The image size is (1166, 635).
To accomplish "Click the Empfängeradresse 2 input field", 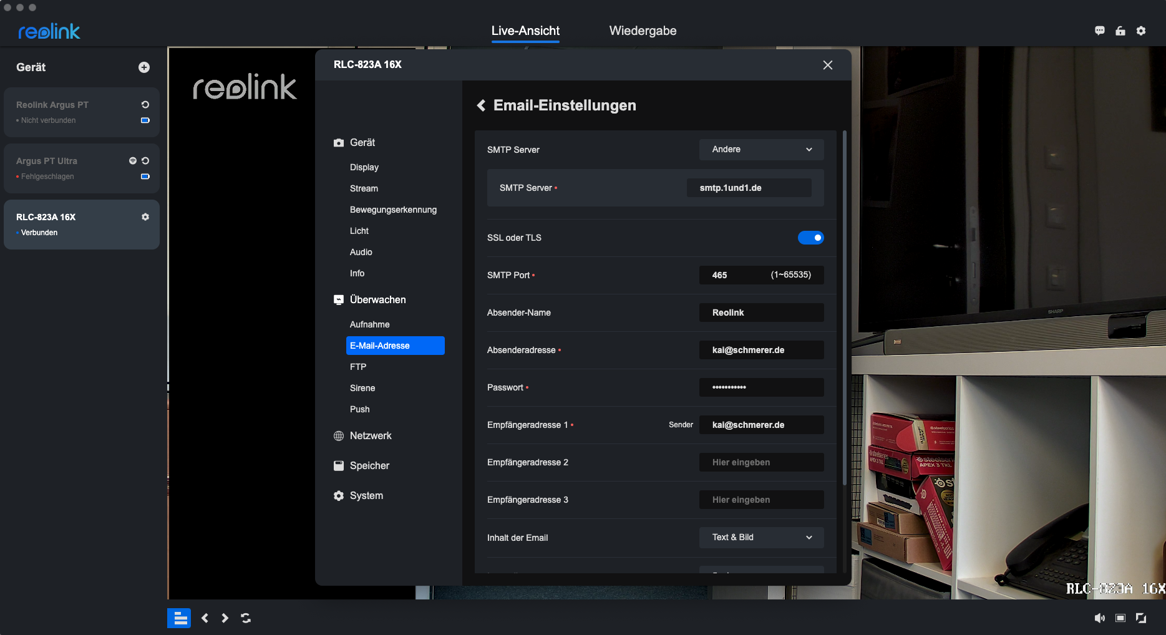I will click(761, 462).
